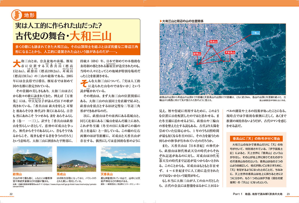The width and height of the screenshot is (299, 203).
Task: Click the red 耳成山 label on map
Action: click(213, 42)
